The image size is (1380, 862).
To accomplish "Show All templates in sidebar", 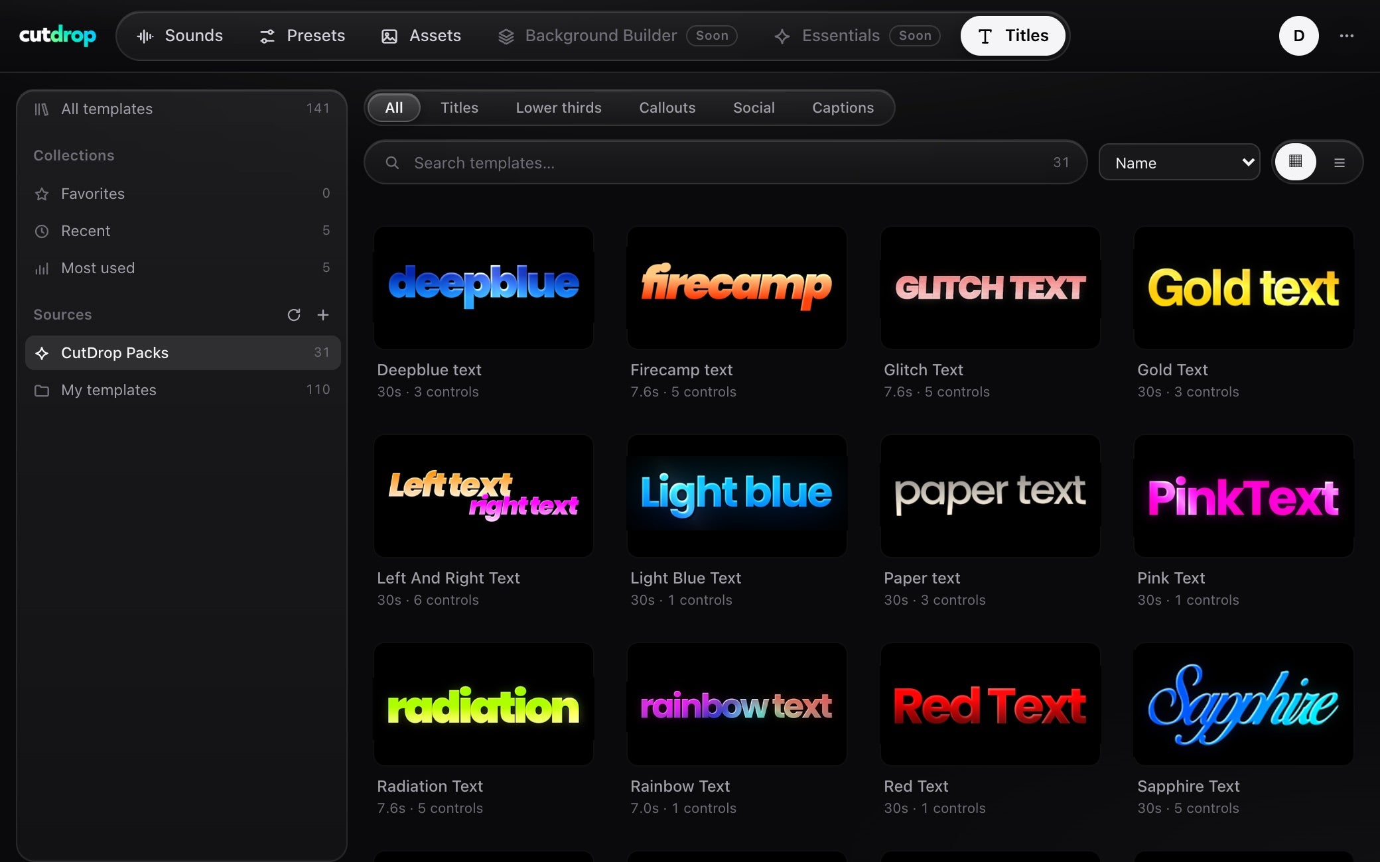I will (x=182, y=109).
